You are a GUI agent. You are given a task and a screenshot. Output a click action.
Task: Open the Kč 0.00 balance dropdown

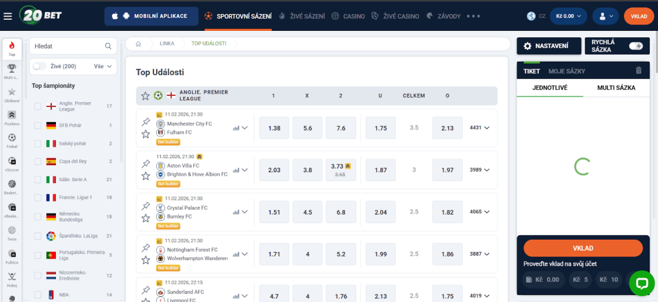(x=568, y=16)
